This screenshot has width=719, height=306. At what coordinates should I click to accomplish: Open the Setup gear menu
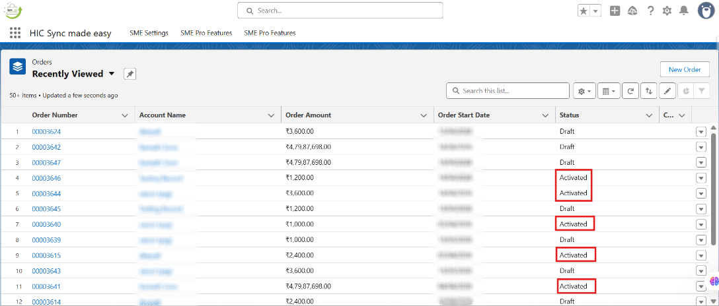[667, 11]
